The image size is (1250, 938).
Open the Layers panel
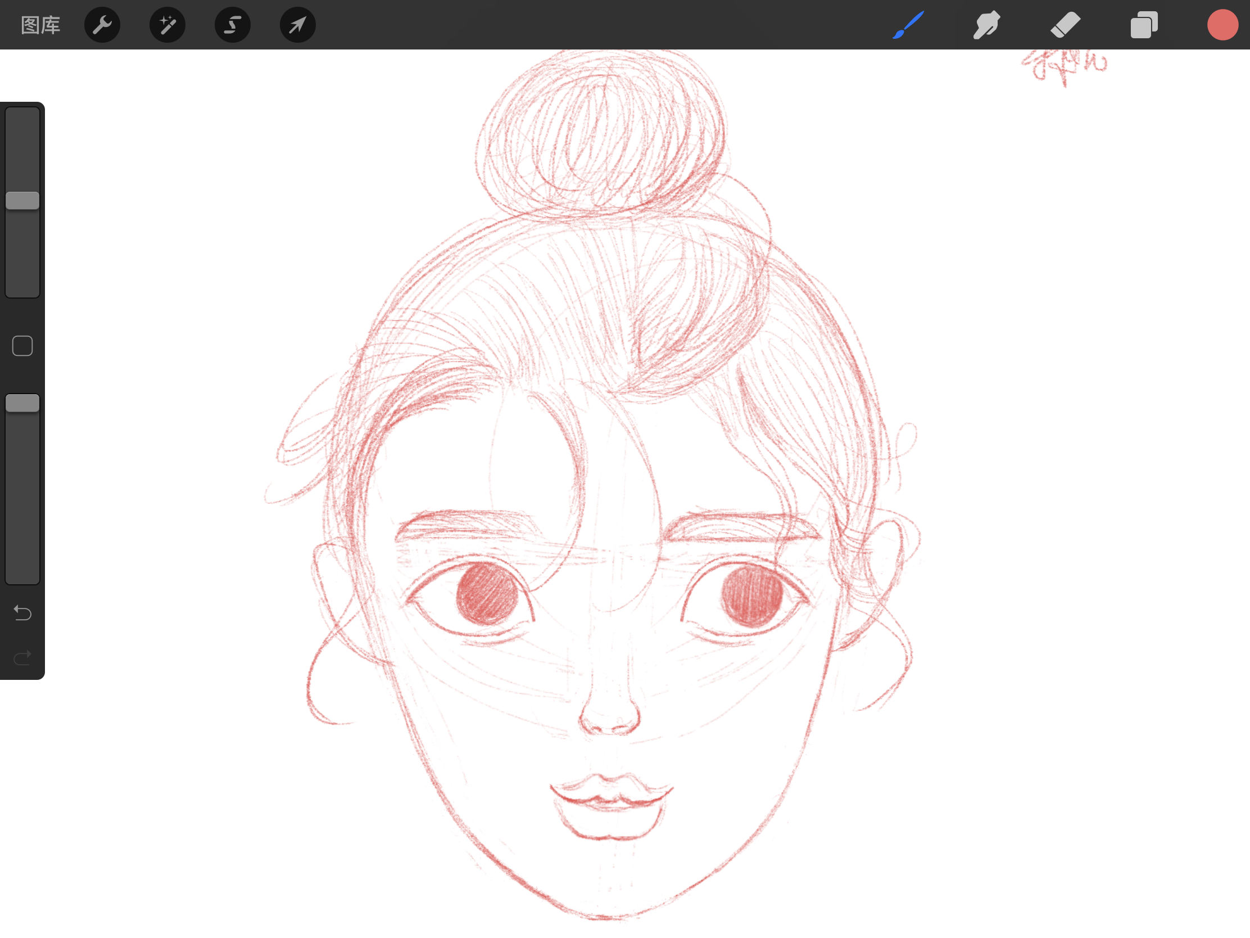1144,25
